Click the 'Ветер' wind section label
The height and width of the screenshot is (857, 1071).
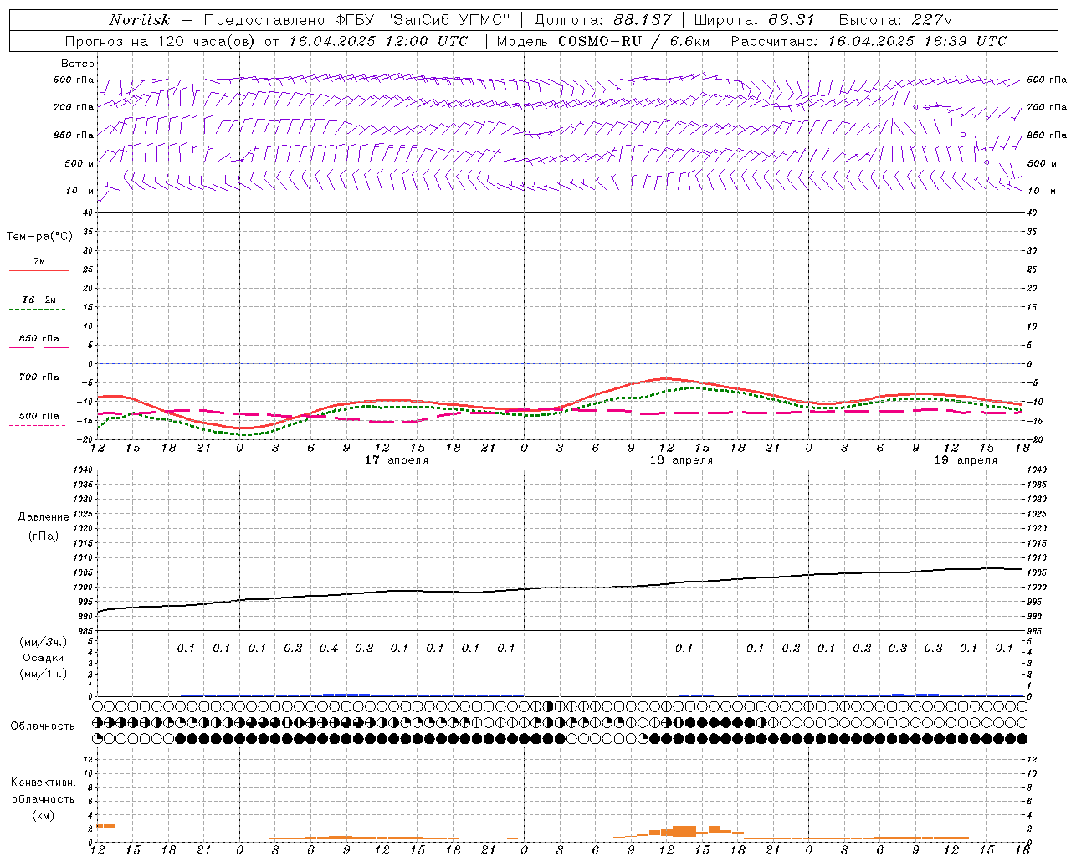78,64
